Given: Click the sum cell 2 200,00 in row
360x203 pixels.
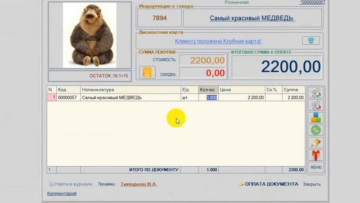Looking at the screenshot, I should [294, 98].
